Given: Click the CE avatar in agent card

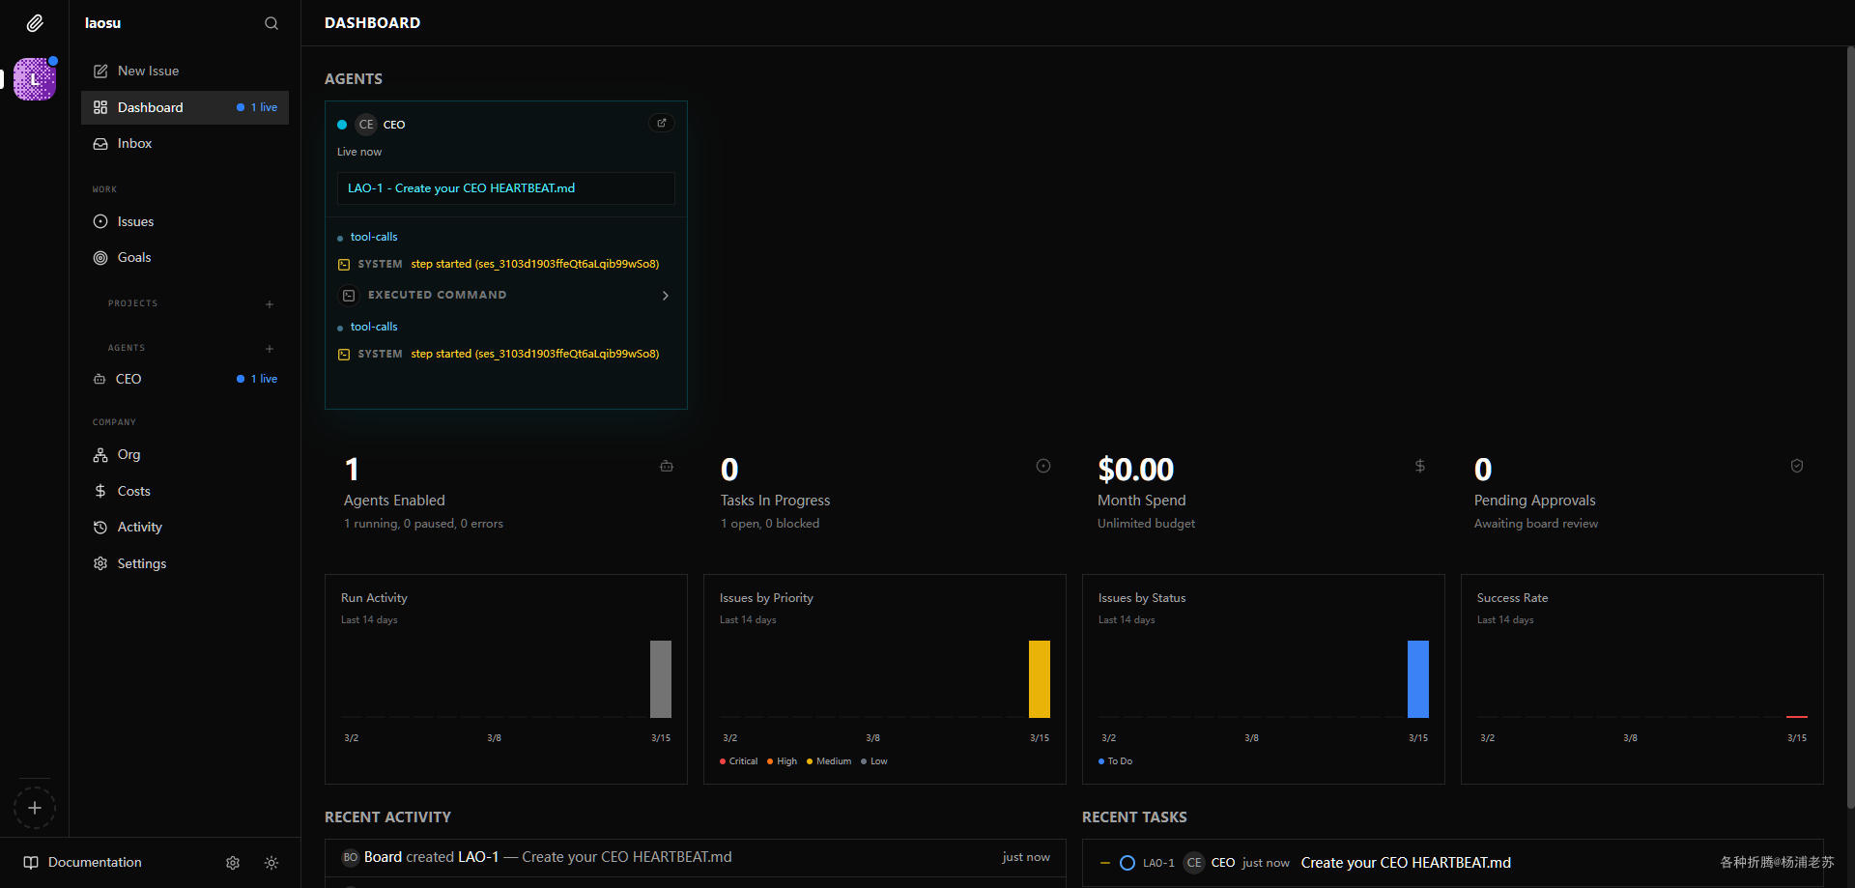Looking at the screenshot, I should [x=366, y=125].
